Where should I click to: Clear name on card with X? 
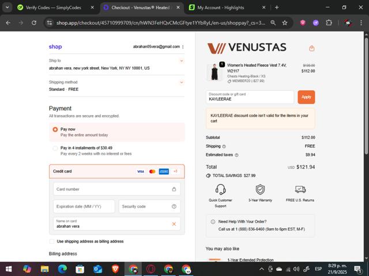pyautogui.click(x=174, y=224)
